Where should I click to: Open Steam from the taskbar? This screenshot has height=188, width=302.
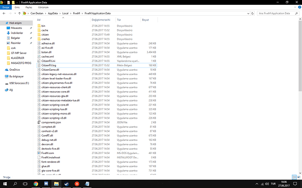67,184
